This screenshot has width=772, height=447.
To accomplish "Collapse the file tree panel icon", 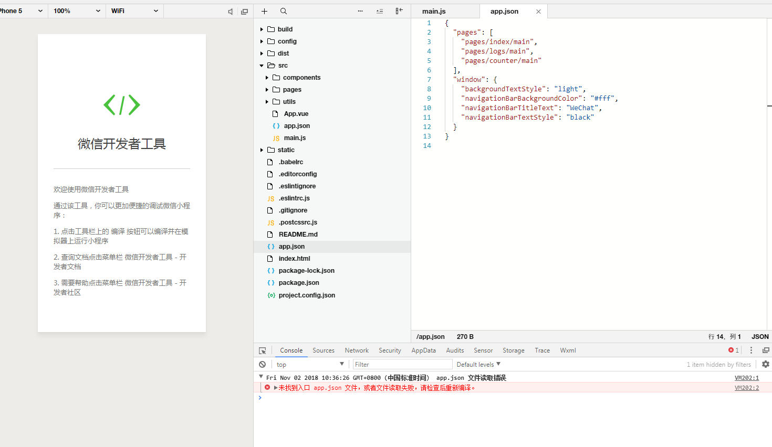I will coord(399,11).
